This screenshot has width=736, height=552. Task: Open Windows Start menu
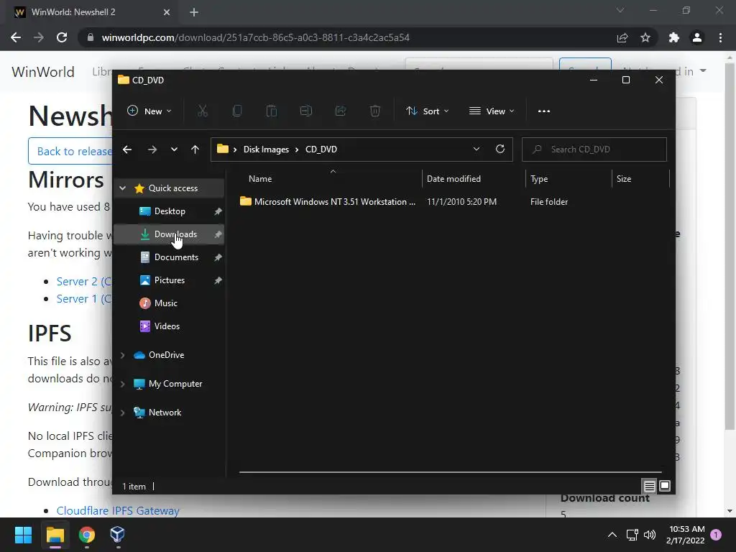click(23, 535)
